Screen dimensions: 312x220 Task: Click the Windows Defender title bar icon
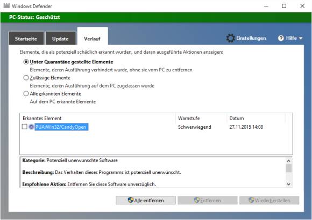pos(6,5)
